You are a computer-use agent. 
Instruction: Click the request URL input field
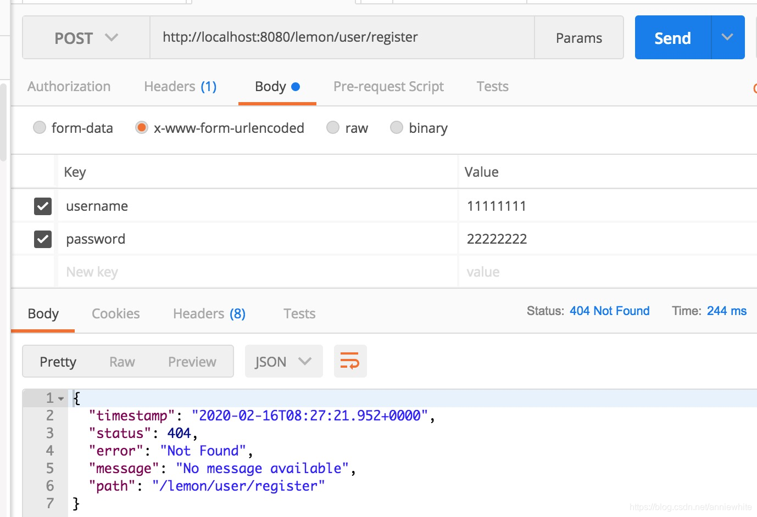click(x=342, y=37)
